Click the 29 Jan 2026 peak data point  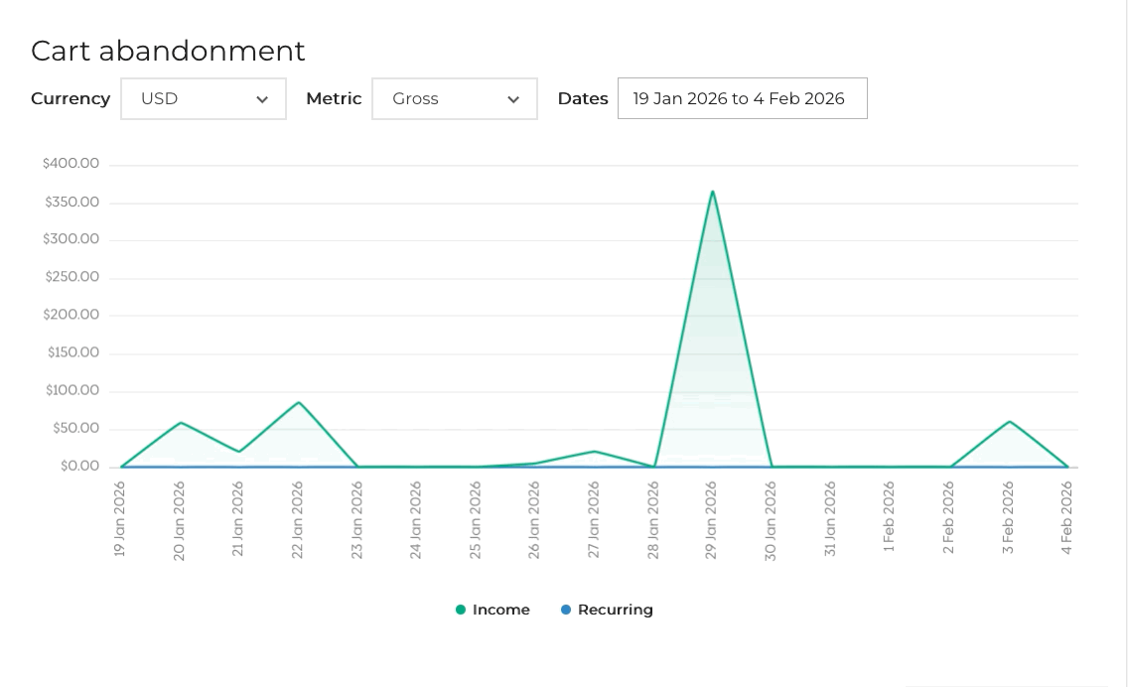click(712, 192)
